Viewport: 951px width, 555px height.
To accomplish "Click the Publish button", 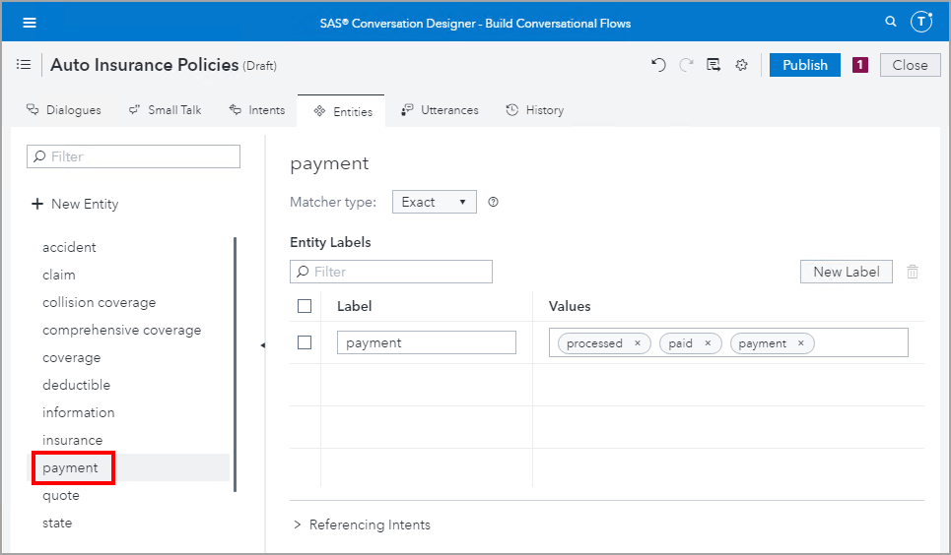I will point(805,65).
